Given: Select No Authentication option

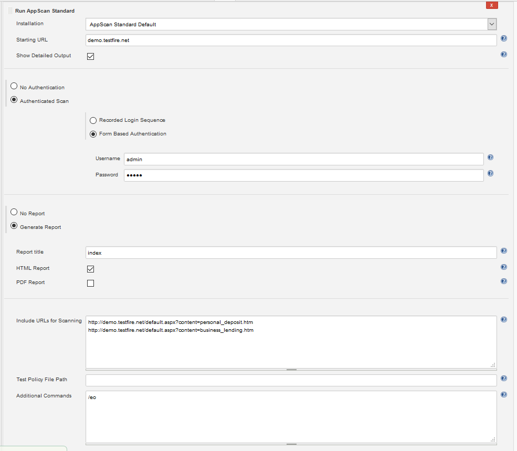Looking at the screenshot, I should (14, 86).
